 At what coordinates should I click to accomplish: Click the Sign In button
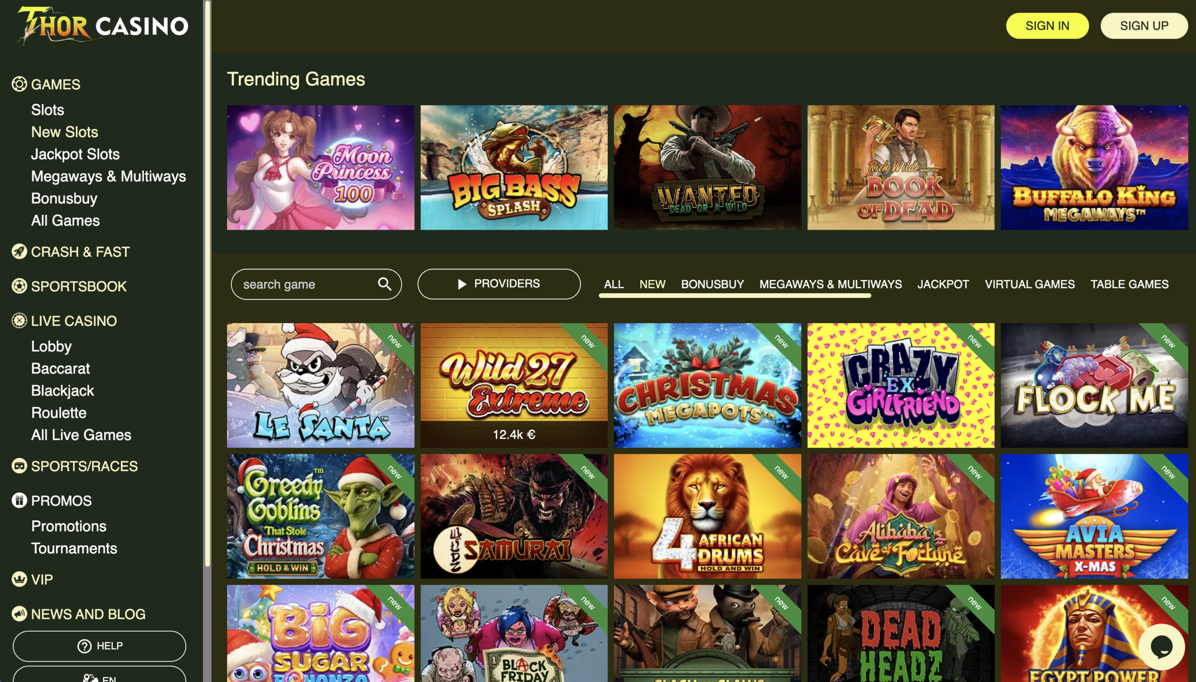click(1047, 26)
